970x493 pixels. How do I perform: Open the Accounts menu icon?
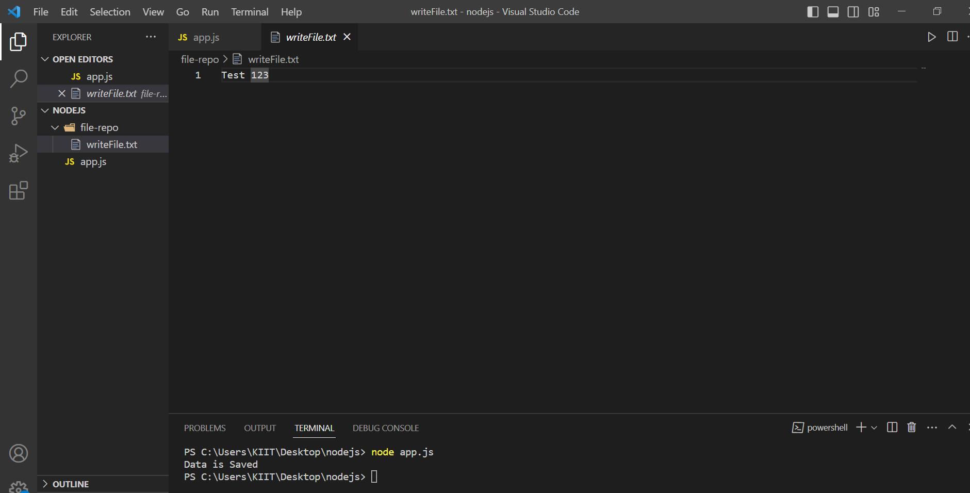(x=19, y=453)
